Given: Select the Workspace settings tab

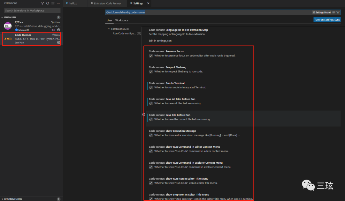Looking at the screenshot, I should [122, 20].
